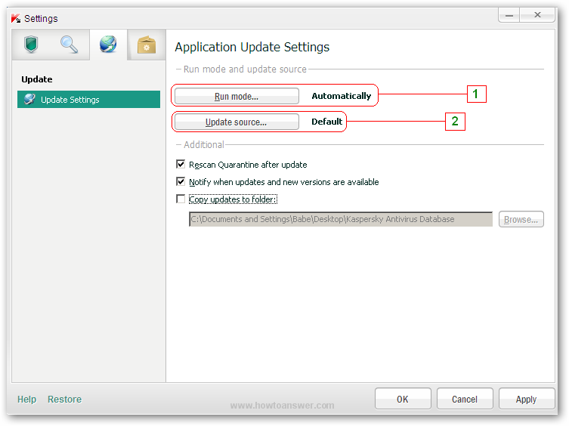
Task: Open the Scan magnifier tab
Action: 69,45
